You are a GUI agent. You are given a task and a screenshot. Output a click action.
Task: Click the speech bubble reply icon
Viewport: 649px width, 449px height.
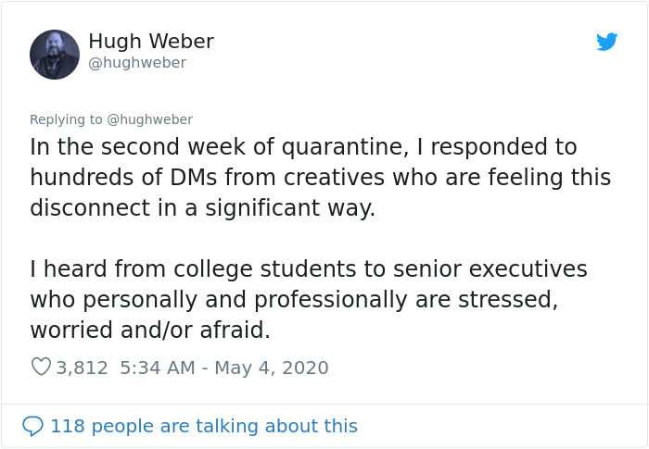(32, 426)
